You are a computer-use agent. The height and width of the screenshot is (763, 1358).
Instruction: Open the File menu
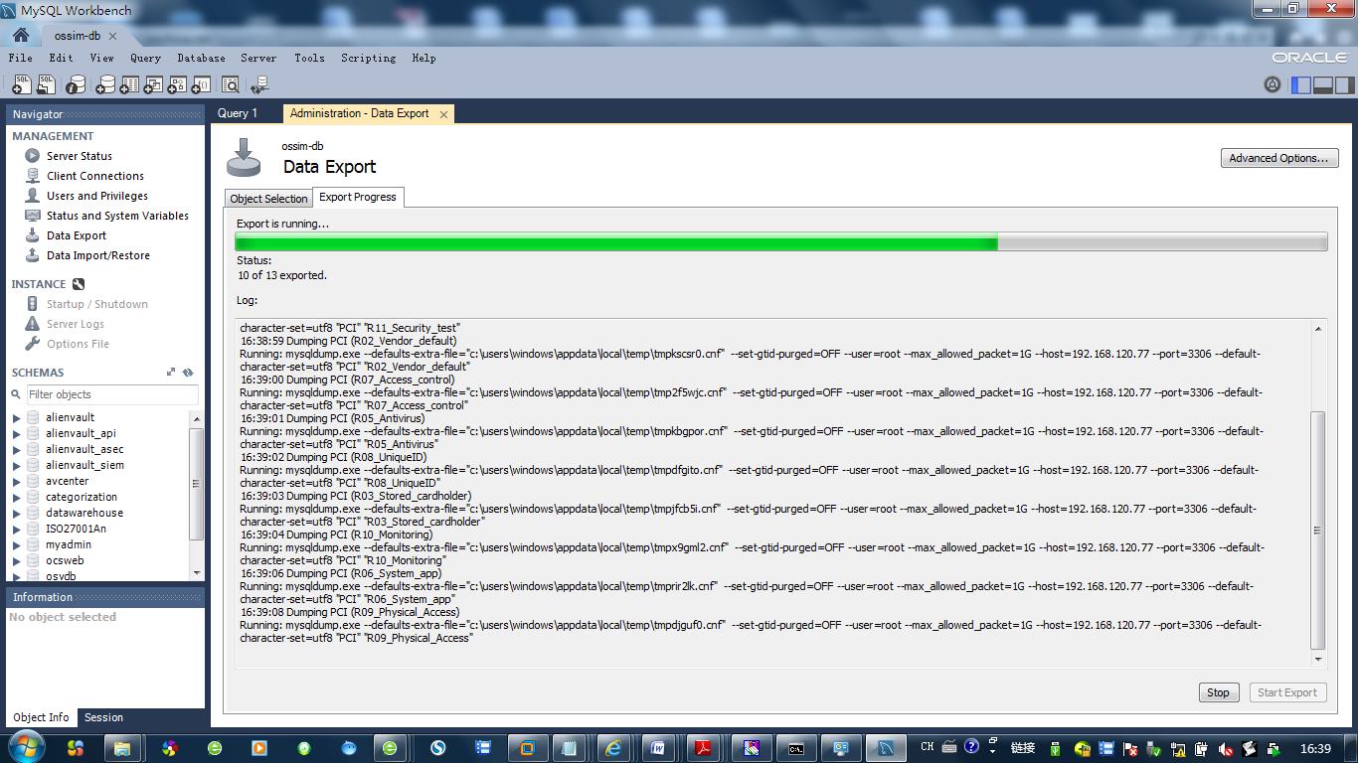pyautogui.click(x=21, y=58)
